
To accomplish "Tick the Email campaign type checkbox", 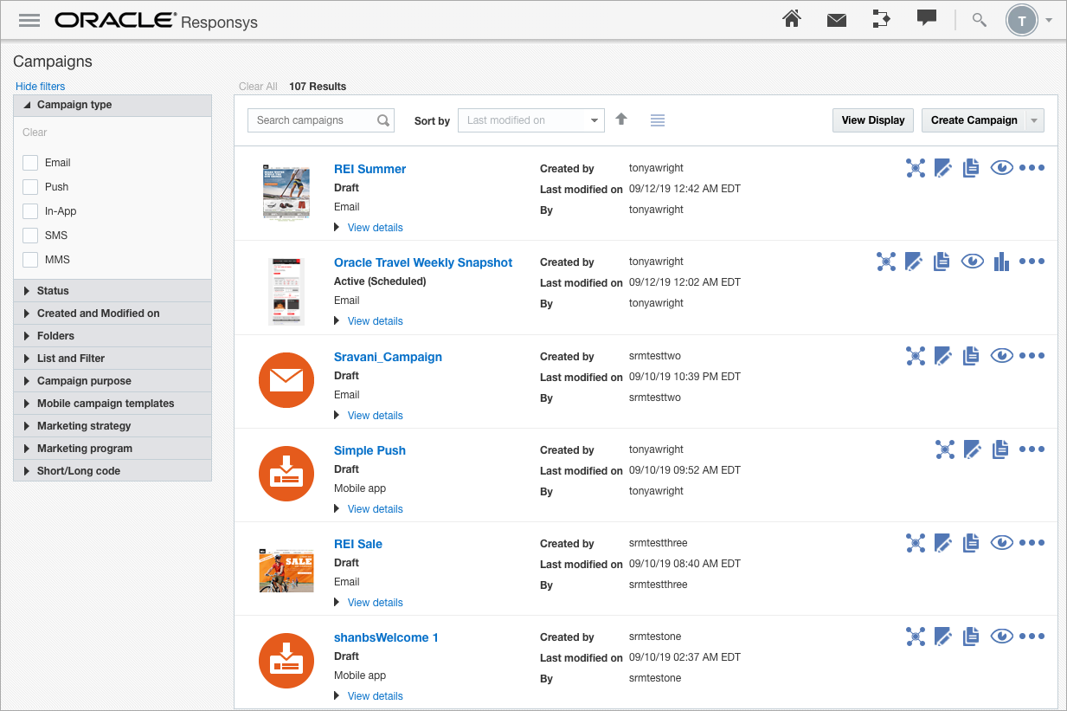I will pyautogui.click(x=30, y=162).
